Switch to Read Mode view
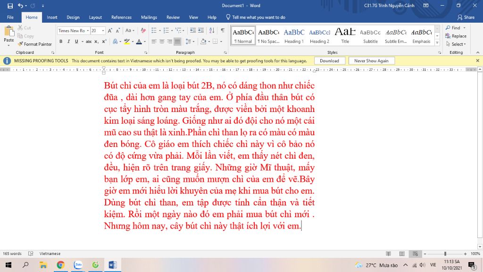 389,254
